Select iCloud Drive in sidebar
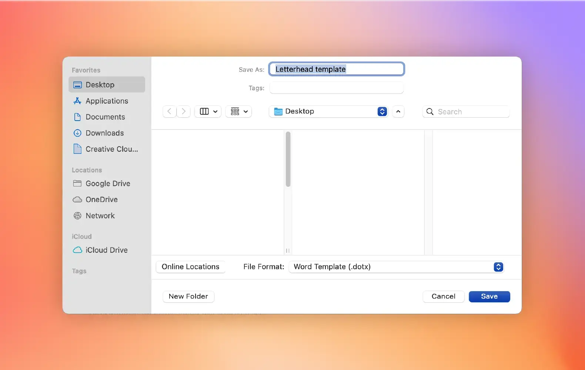 click(107, 250)
